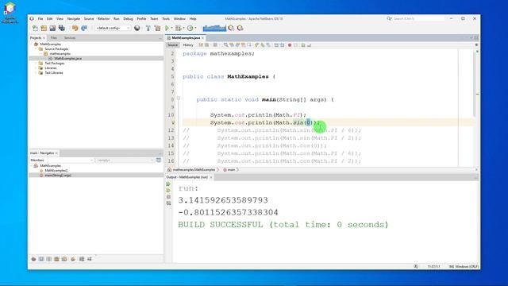
Task: Toggle Show Non-Public Members filter
Action: (56, 259)
